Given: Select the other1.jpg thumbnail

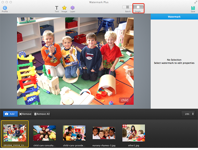Looking at the screenshot, I should (134, 133).
